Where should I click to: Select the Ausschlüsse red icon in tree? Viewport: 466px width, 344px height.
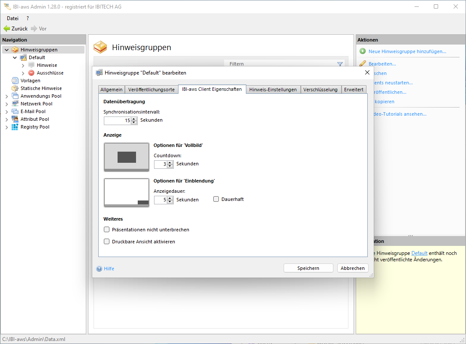(31, 73)
